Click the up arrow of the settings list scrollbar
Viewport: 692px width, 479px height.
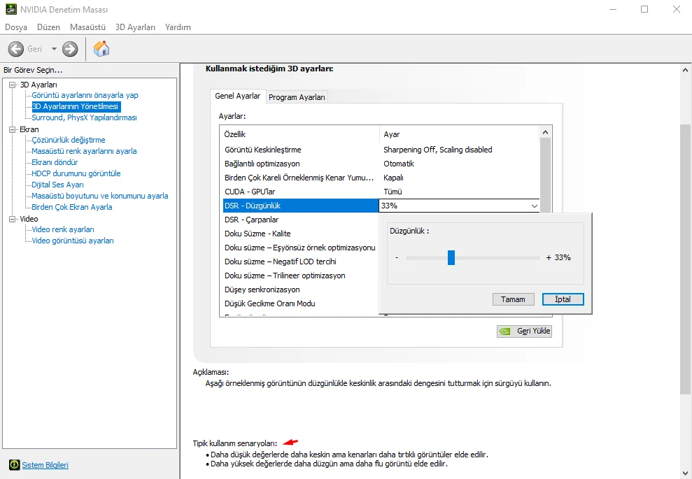click(x=546, y=131)
